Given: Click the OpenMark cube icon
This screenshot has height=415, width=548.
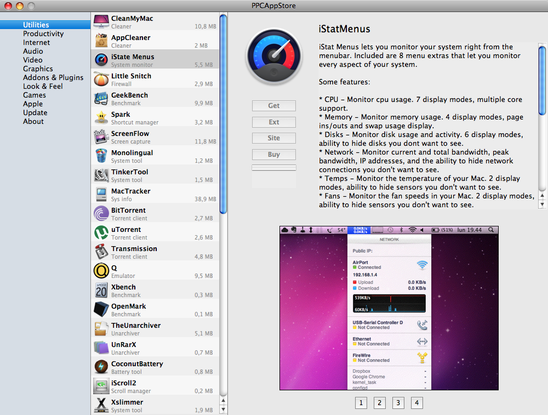Looking at the screenshot, I should tap(101, 310).
